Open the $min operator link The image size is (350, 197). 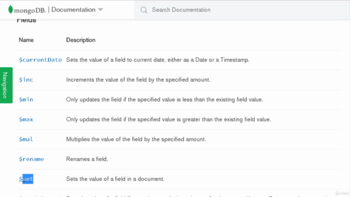[26, 100]
